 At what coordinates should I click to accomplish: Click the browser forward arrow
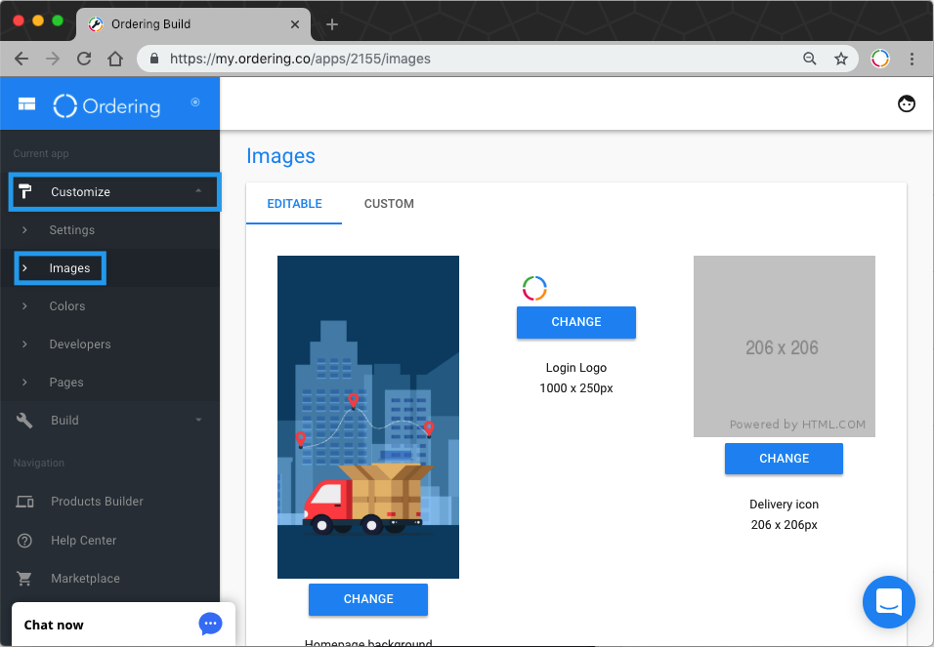pos(53,59)
